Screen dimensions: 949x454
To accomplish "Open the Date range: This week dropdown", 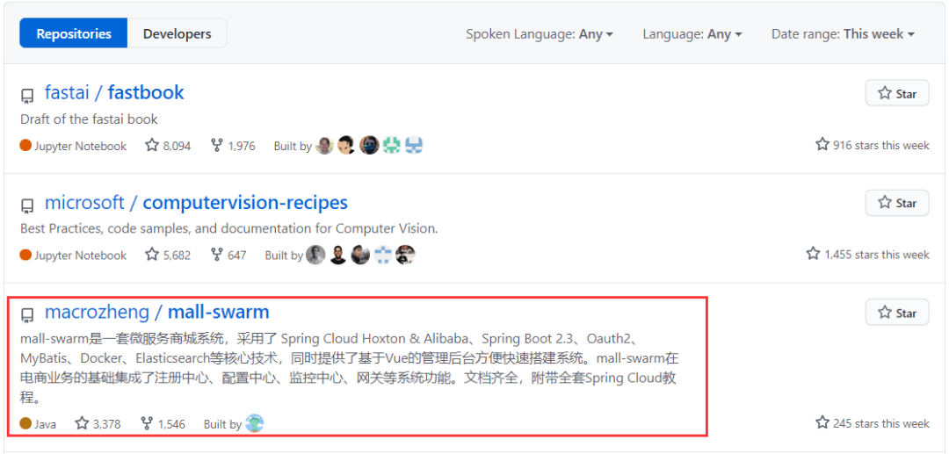I will [843, 34].
